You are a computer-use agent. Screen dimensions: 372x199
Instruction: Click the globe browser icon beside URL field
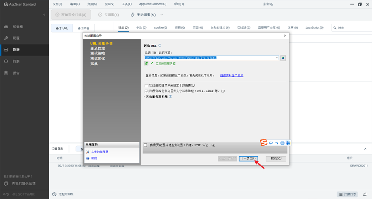283,58
